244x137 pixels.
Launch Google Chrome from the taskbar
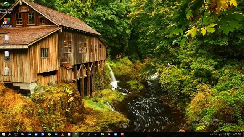point(109,134)
